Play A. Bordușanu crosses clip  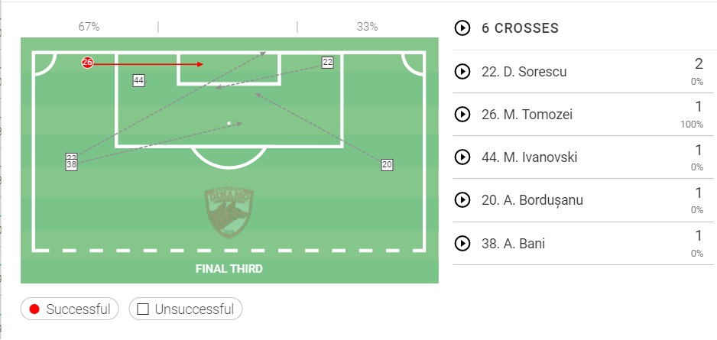point(462,200)
